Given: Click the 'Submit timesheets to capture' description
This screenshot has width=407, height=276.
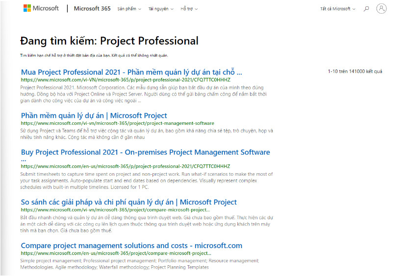Looking at the screenshot, I should pos(147,181).
